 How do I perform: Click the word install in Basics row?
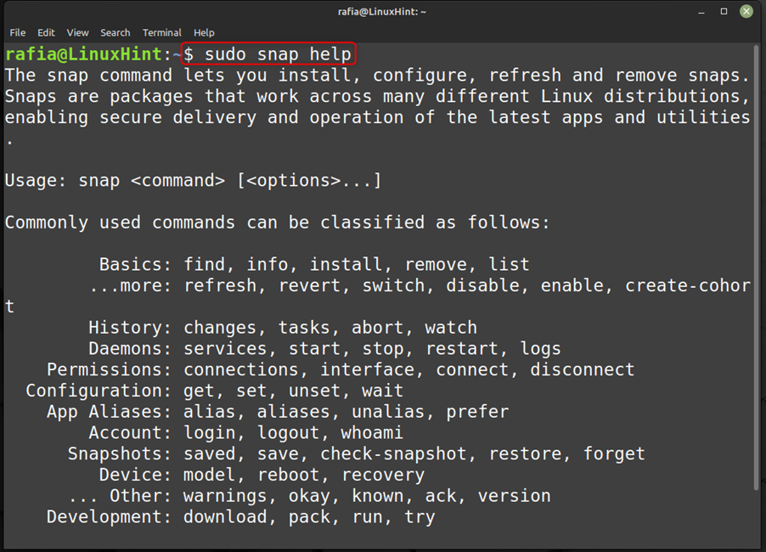coord(346,264)
